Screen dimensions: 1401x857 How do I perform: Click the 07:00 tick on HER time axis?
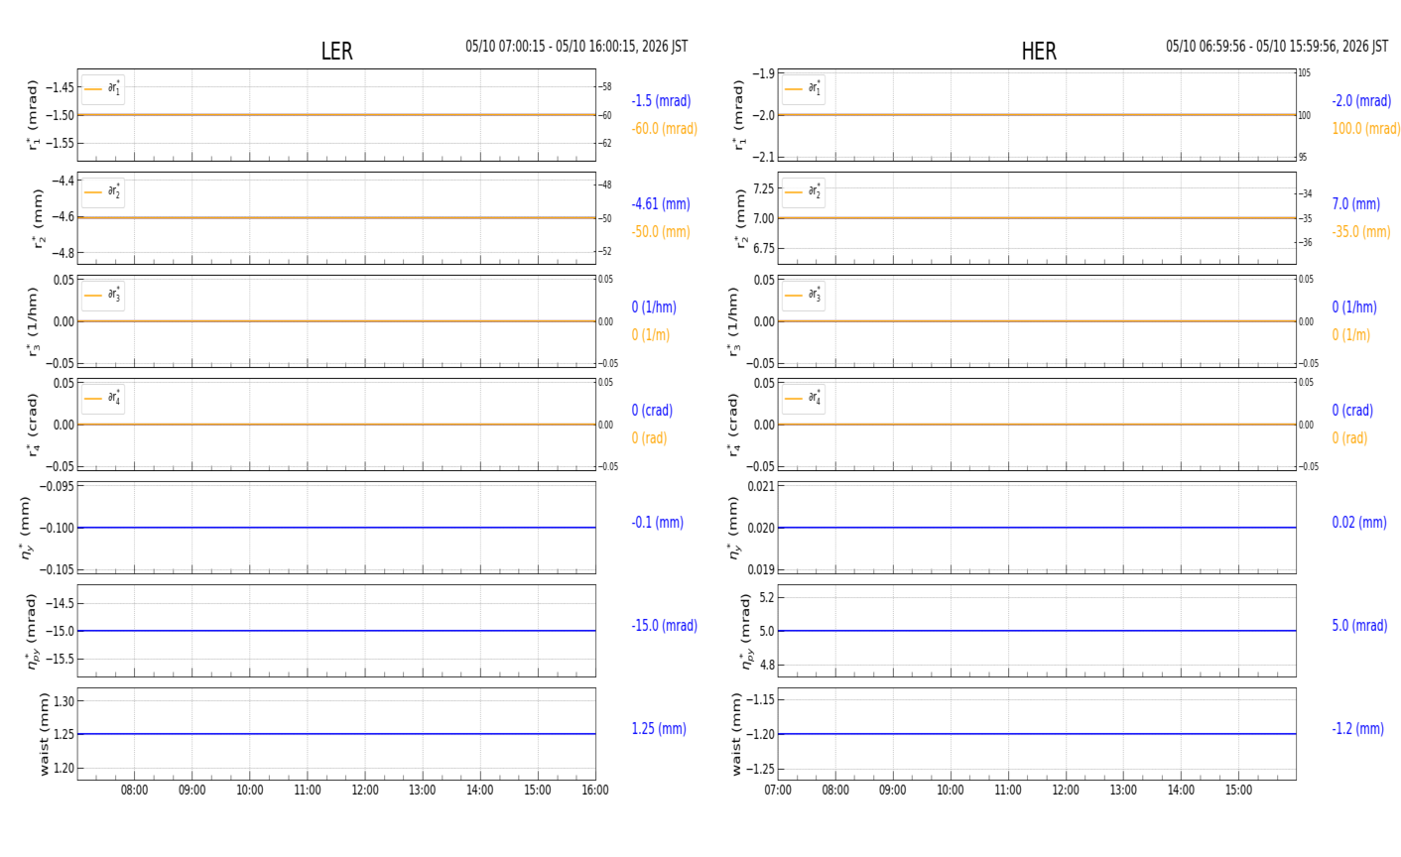(778, 791)
